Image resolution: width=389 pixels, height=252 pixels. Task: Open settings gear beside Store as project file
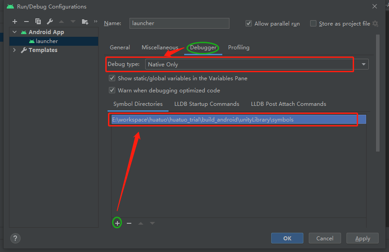pyautogui.click(x=375, y=24)
